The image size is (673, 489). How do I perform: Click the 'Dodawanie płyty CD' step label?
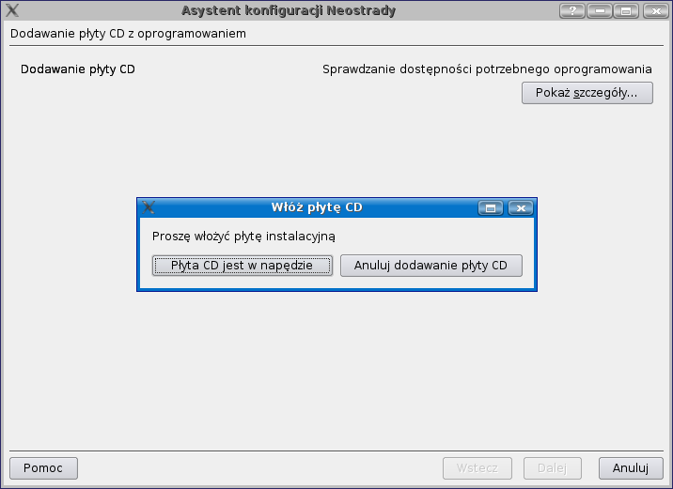tap(78, 69)
